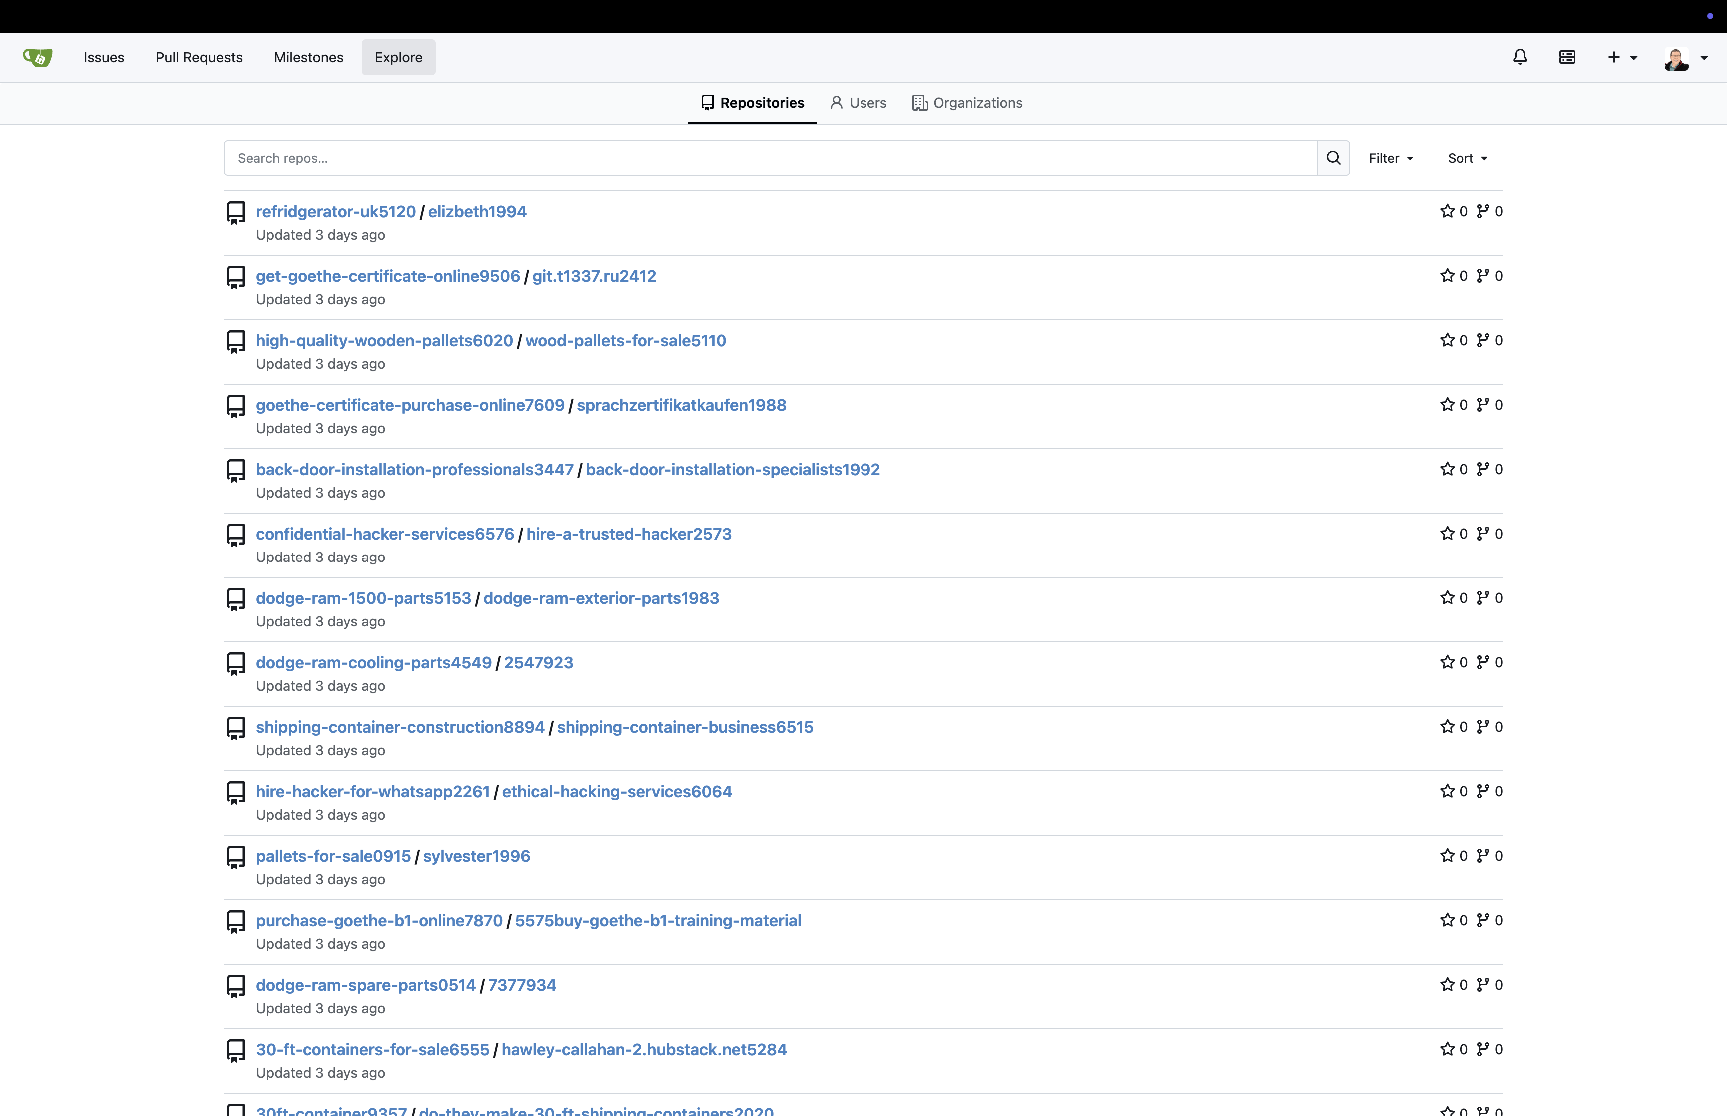1727x1116 pixels.
Task: Open the confidential-hacker-services6576 repository
Action: pos(385,534)
